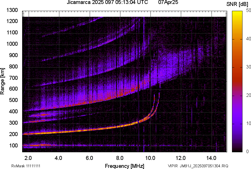Click the bright F-layer trace at 6 MHz
The image size is (251, 169).
pos(90,130)
